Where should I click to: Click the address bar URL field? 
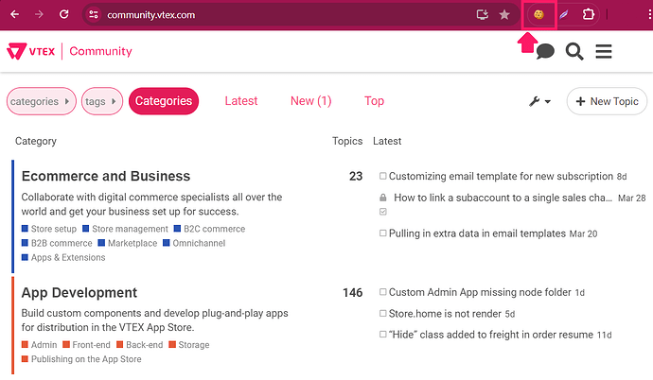(284, 15)
